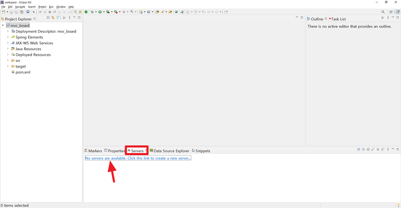Minimize the Servers bottom panel
The width and height of the screenshot is (401, 208).
393,149
